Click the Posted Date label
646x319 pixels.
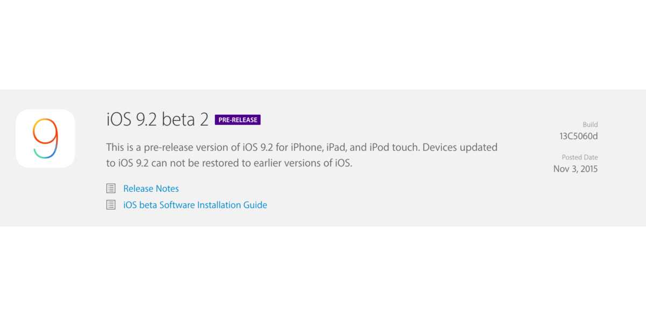pyautogui.click(x=580, y=157)
